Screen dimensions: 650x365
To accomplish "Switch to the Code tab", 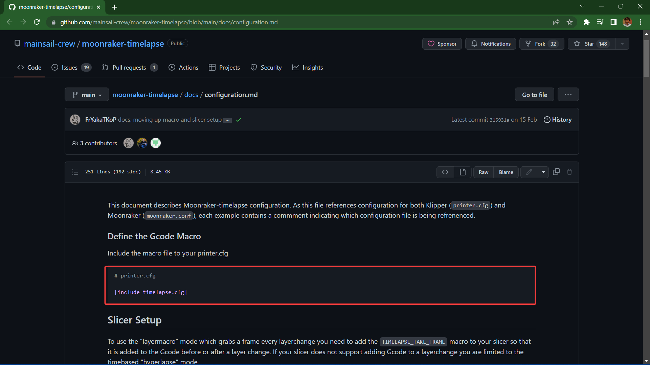I will coord(29,68).
